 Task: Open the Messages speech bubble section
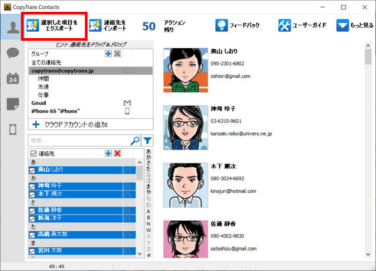click(13, 53)
